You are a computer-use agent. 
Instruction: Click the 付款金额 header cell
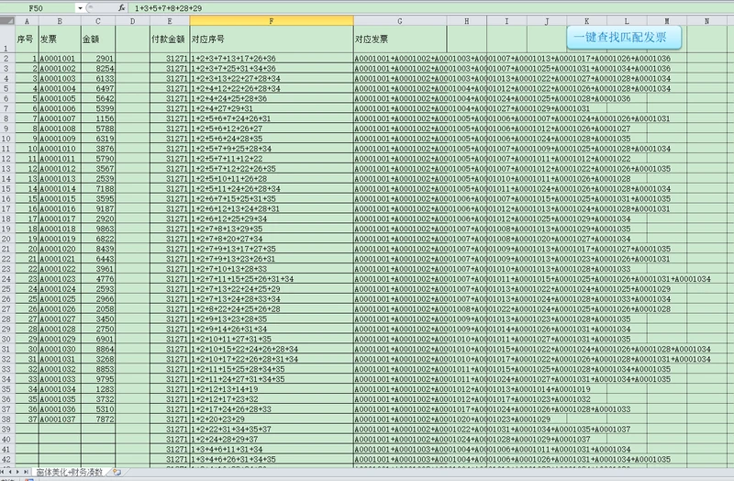click(x=170, y=39)
